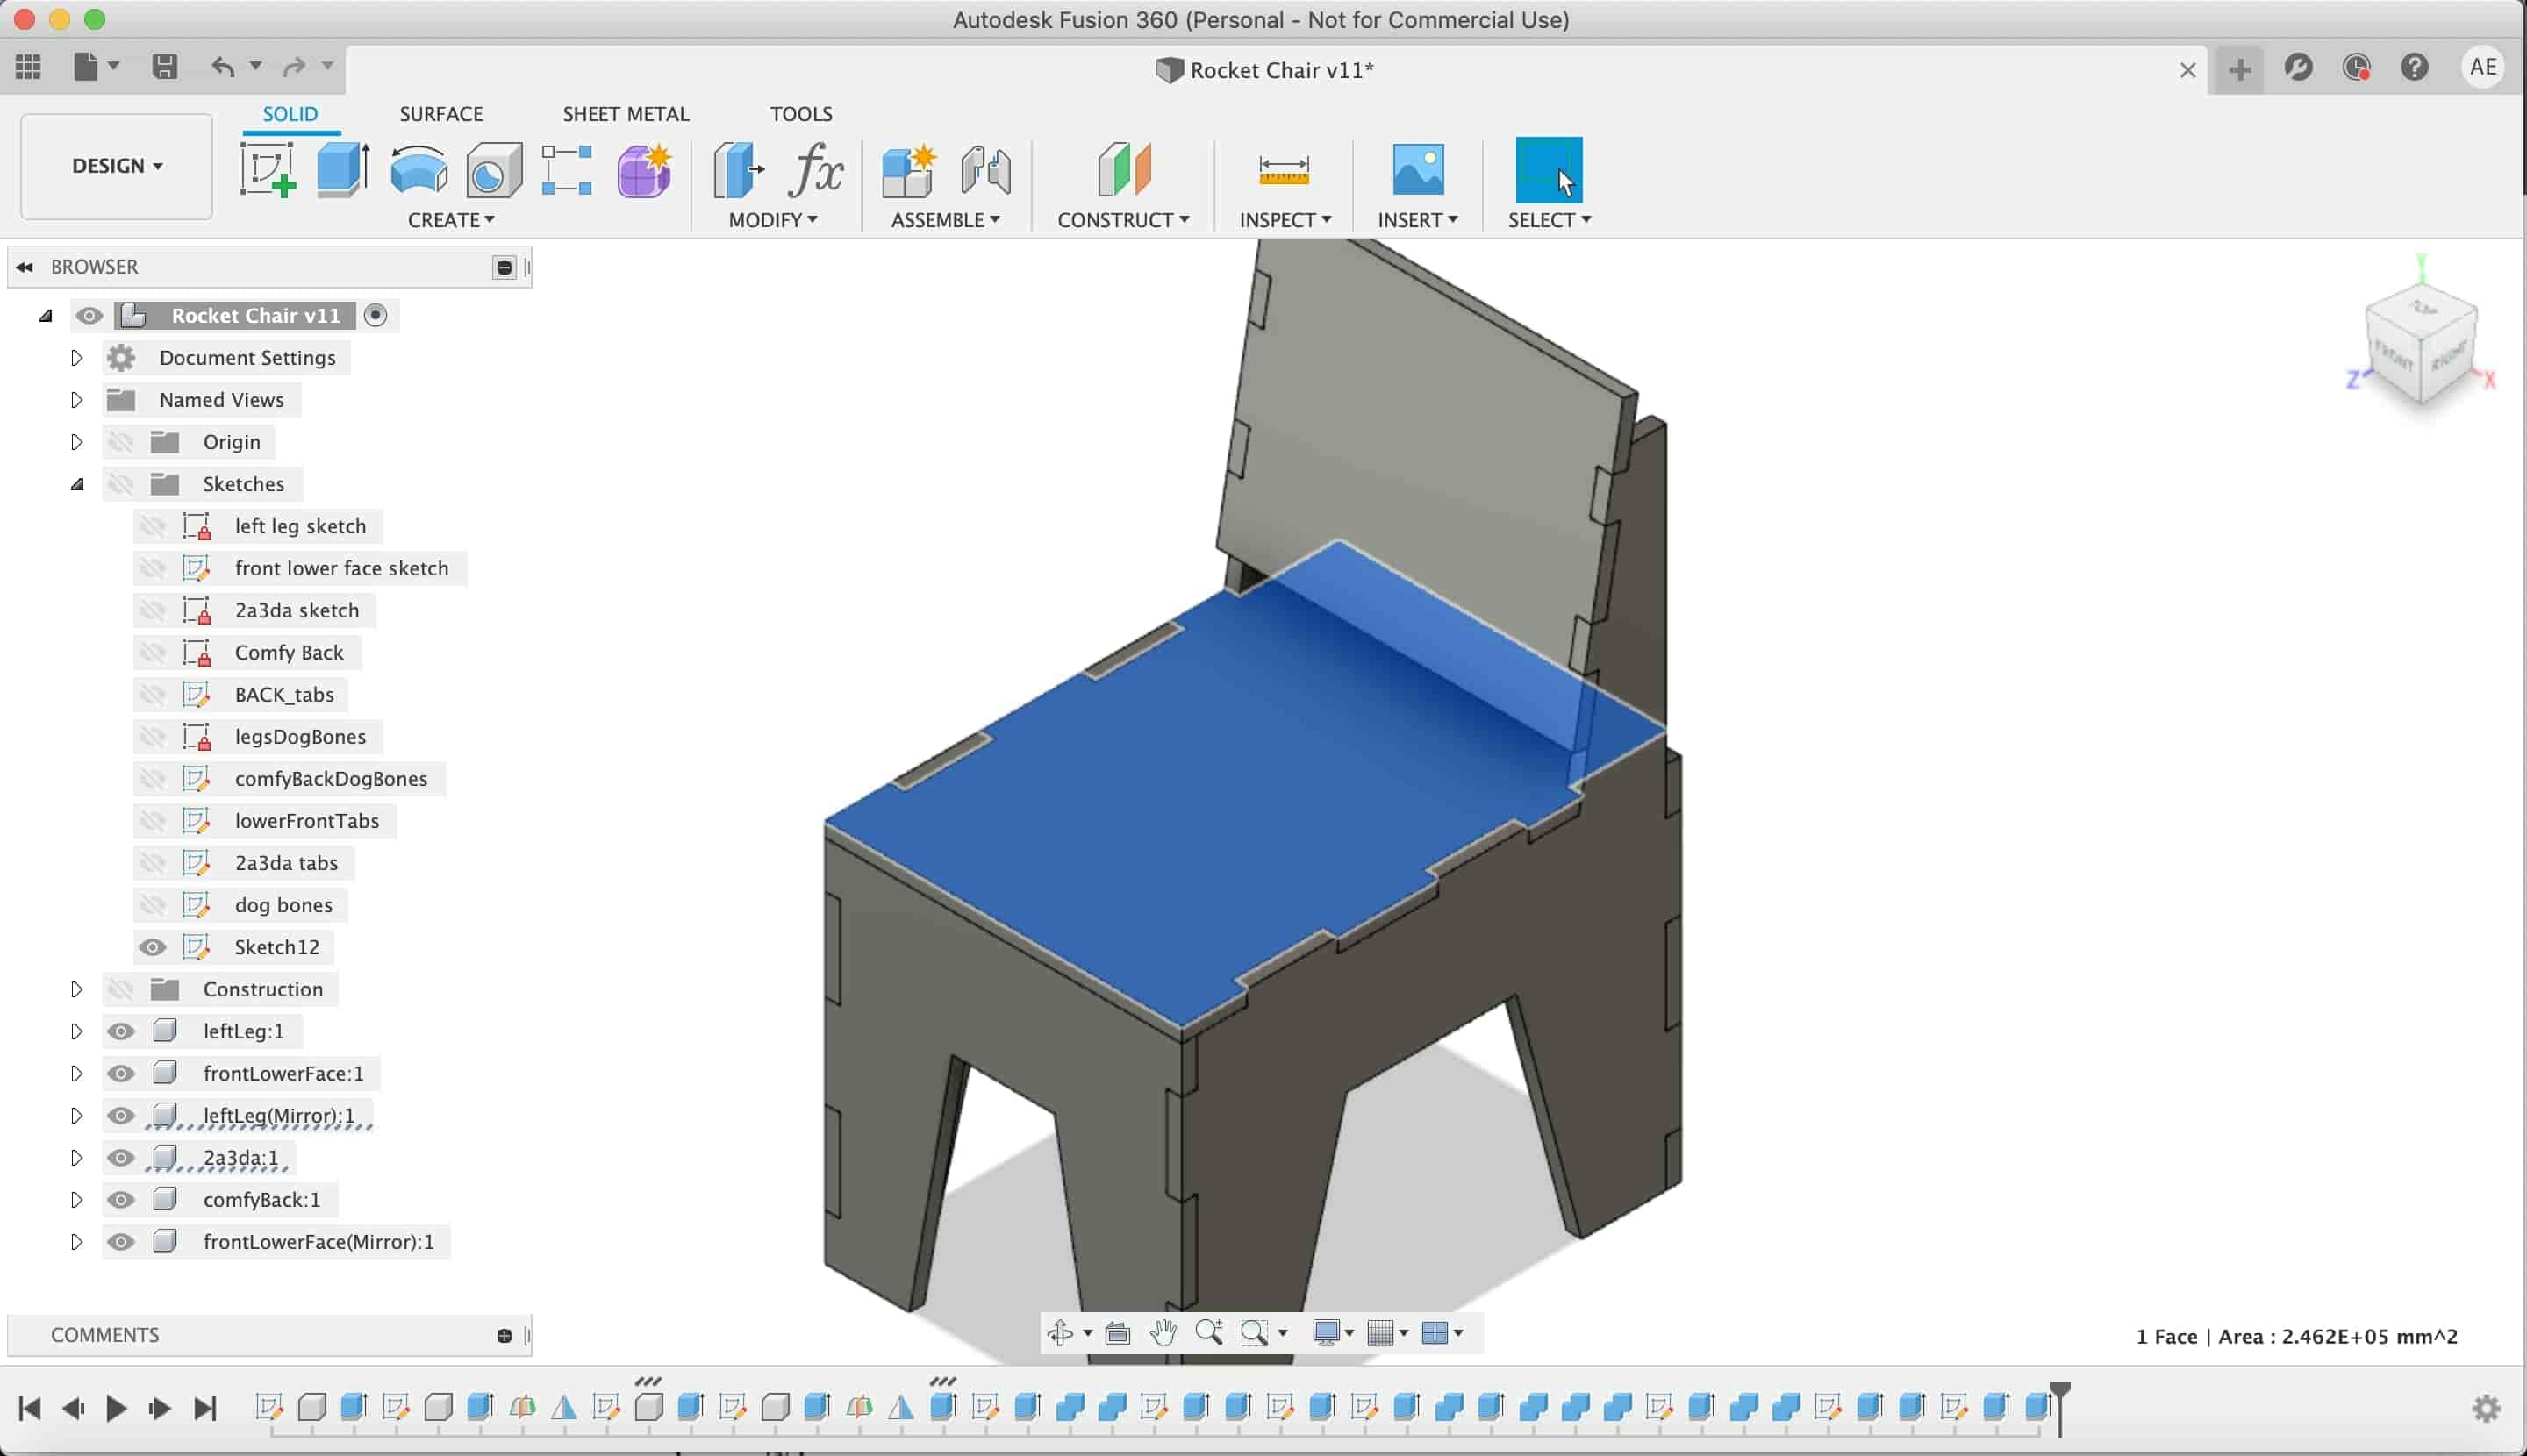Switch to the SURFACE tab

coord(441,114)
